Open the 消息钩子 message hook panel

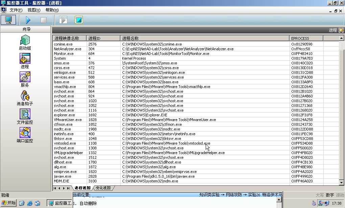pyautogui.click(x=25, y=98)
